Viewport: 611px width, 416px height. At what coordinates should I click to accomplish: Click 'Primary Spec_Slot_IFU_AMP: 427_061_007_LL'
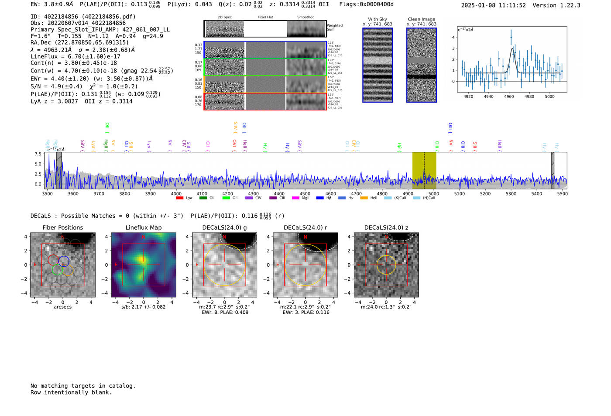100,30
